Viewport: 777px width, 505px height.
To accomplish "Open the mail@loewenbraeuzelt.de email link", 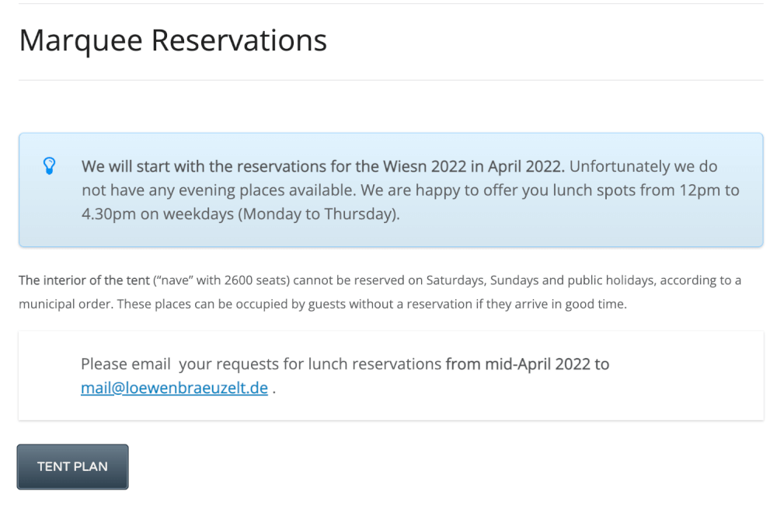I will (174, 388).
